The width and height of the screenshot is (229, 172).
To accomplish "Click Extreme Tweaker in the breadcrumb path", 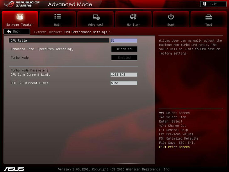I will (x=47, y=32).
